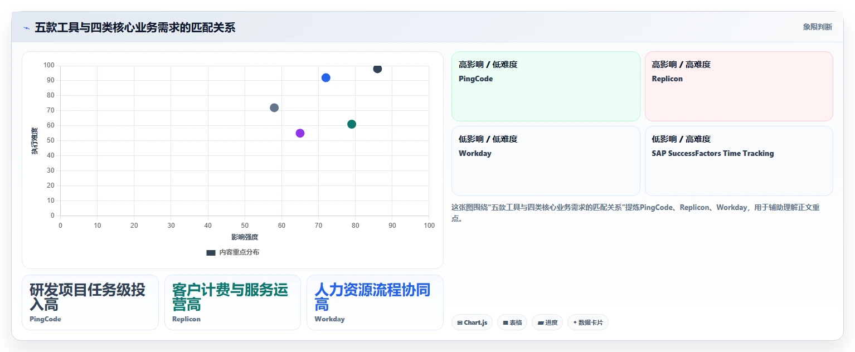855x352 pixels.
Task: Click the purple scatter point near 55
Action: tap(300, 133)
